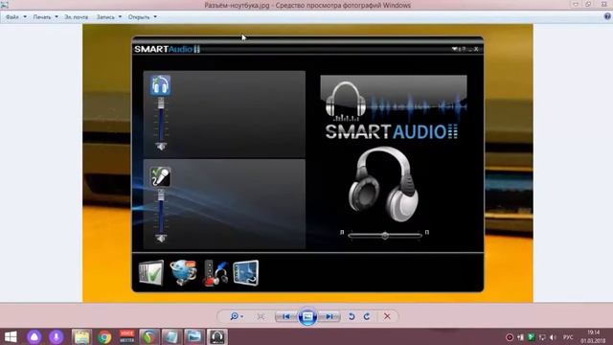Viewport: 613px width, 345px height.
Task: Open the photo folder taskbar icon
Action: 193,336
